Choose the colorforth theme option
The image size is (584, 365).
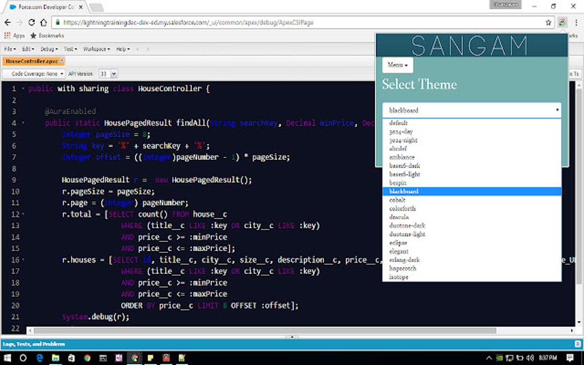tap(472, 208)
